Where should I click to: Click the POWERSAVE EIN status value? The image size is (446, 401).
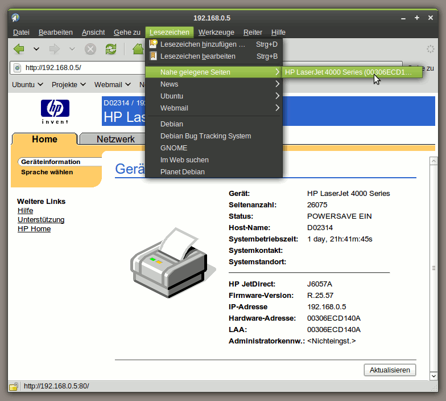pyautogui.click(x=339, y=216)
